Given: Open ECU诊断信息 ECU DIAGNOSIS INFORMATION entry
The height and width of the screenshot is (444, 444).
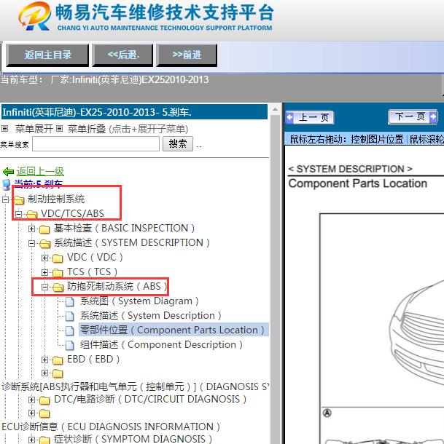Looking at the screenshot, I should click(111, 427).
